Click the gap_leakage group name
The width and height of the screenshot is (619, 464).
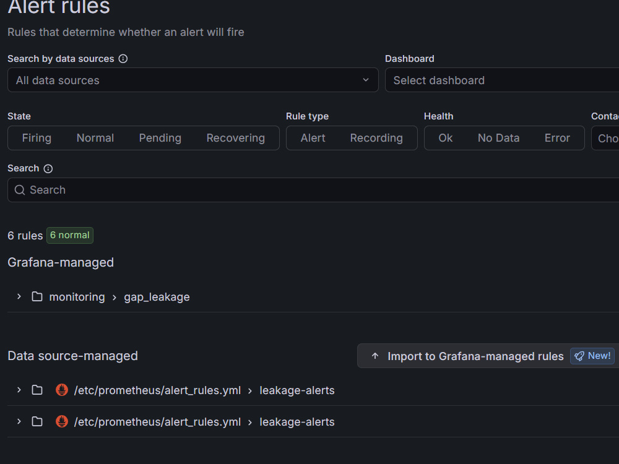coord(157,297)
